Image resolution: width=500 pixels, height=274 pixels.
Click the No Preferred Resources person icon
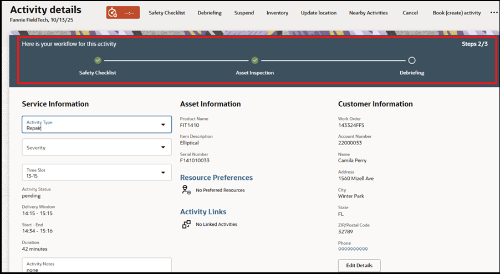click(186, 190)
